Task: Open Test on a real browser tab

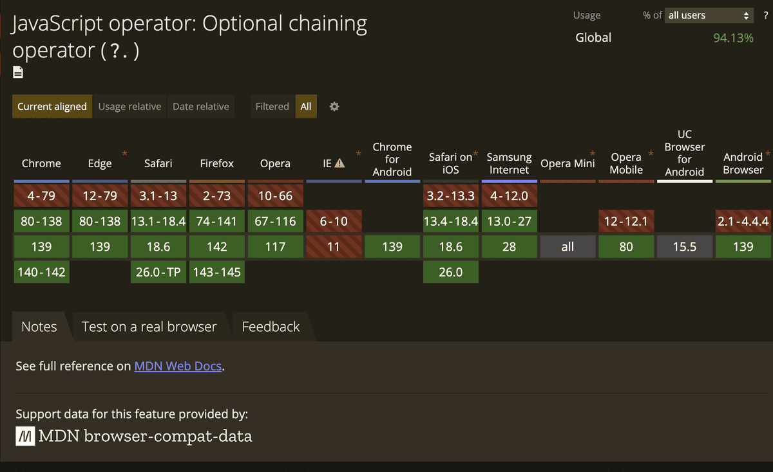Action: tap(149, 327)
